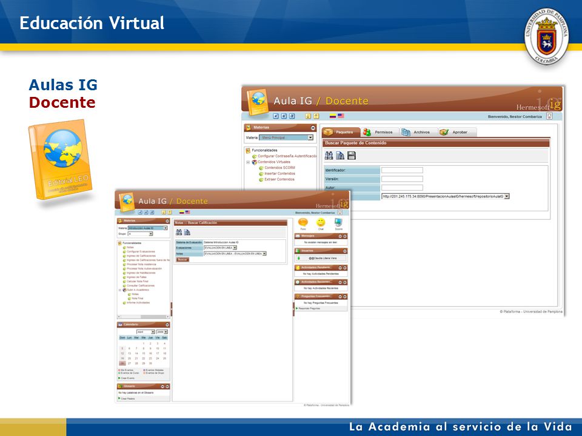The image size is (582, 436).
Task: Open the Evaluaciones dropdown
Action: pos(235,248)
